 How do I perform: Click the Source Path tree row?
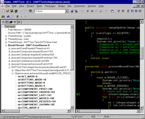coord(39,33)
